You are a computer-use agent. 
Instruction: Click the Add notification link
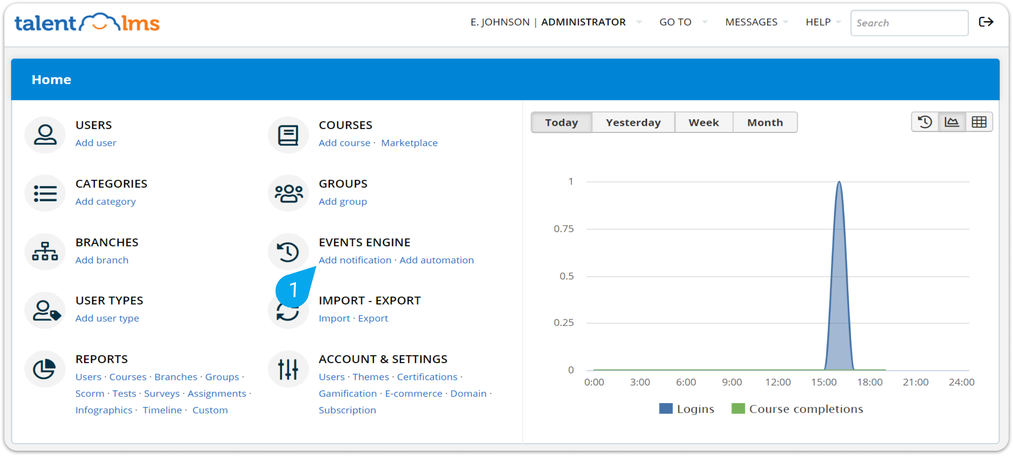pos(355,260)
